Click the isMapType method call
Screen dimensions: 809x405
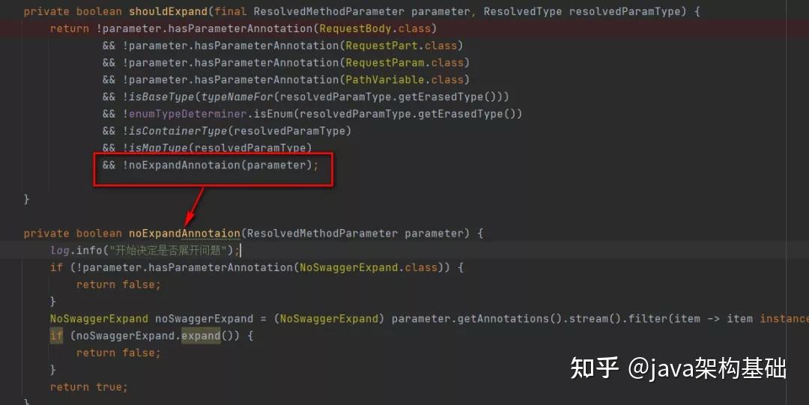158,147
